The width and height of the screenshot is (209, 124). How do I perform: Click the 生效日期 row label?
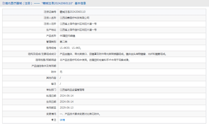point(51,102)
